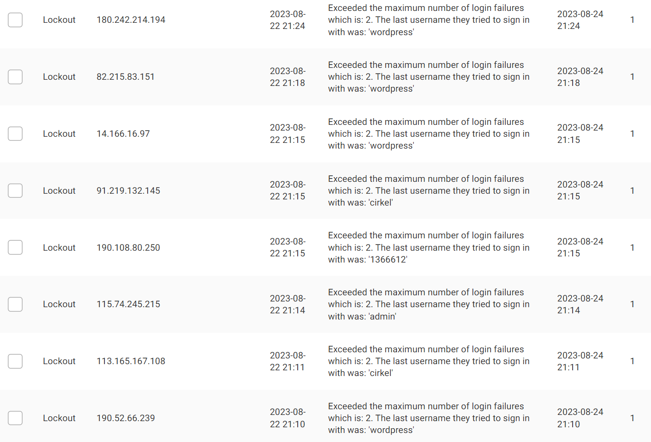This screenshot has width=651, height=442.
Task: Click the Lockout label for 14.166.16.97
Action: pyautogui.click(x=59, y=134)
